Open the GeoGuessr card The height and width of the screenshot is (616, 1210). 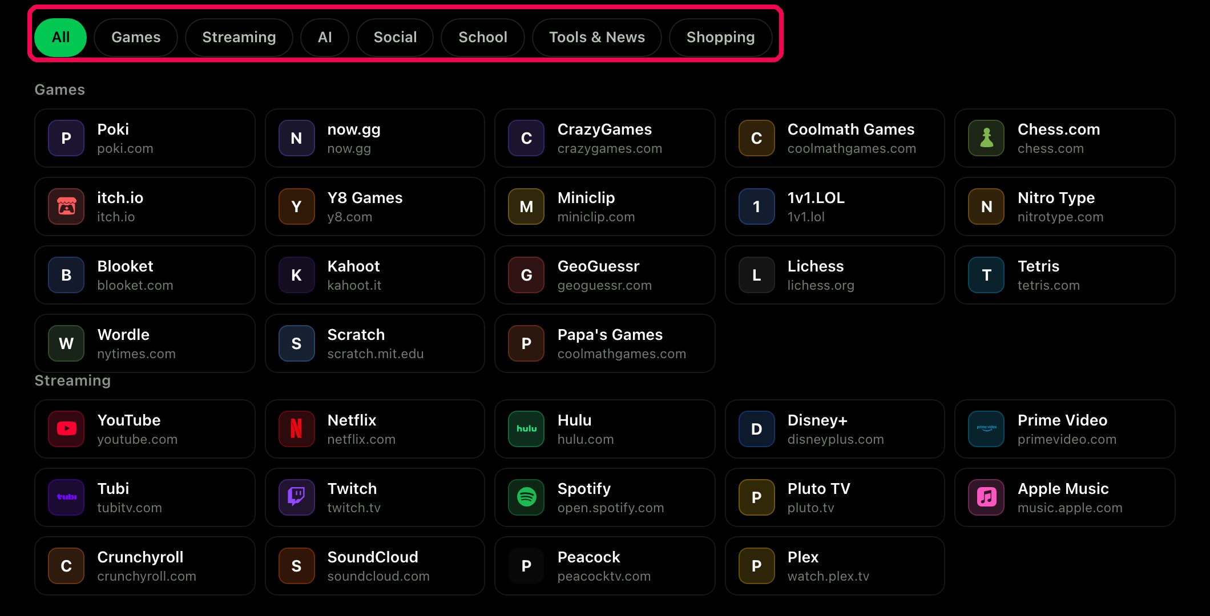[605, 275]
